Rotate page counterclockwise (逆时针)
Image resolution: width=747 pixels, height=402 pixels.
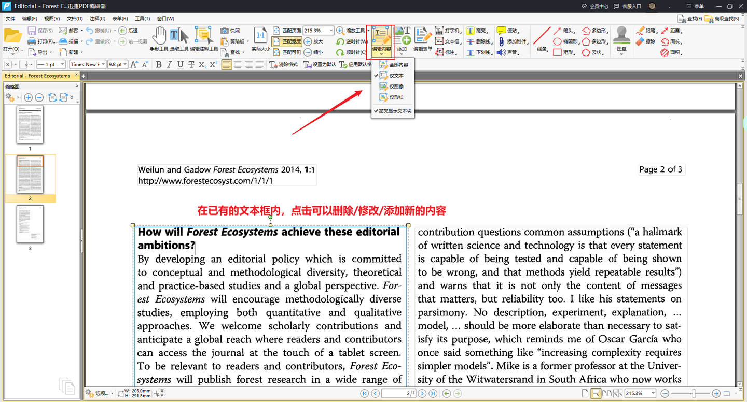(352, 41)
